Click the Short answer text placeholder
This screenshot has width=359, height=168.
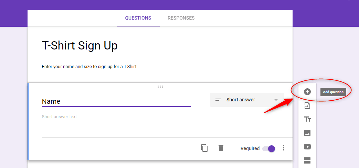point(59,116)
